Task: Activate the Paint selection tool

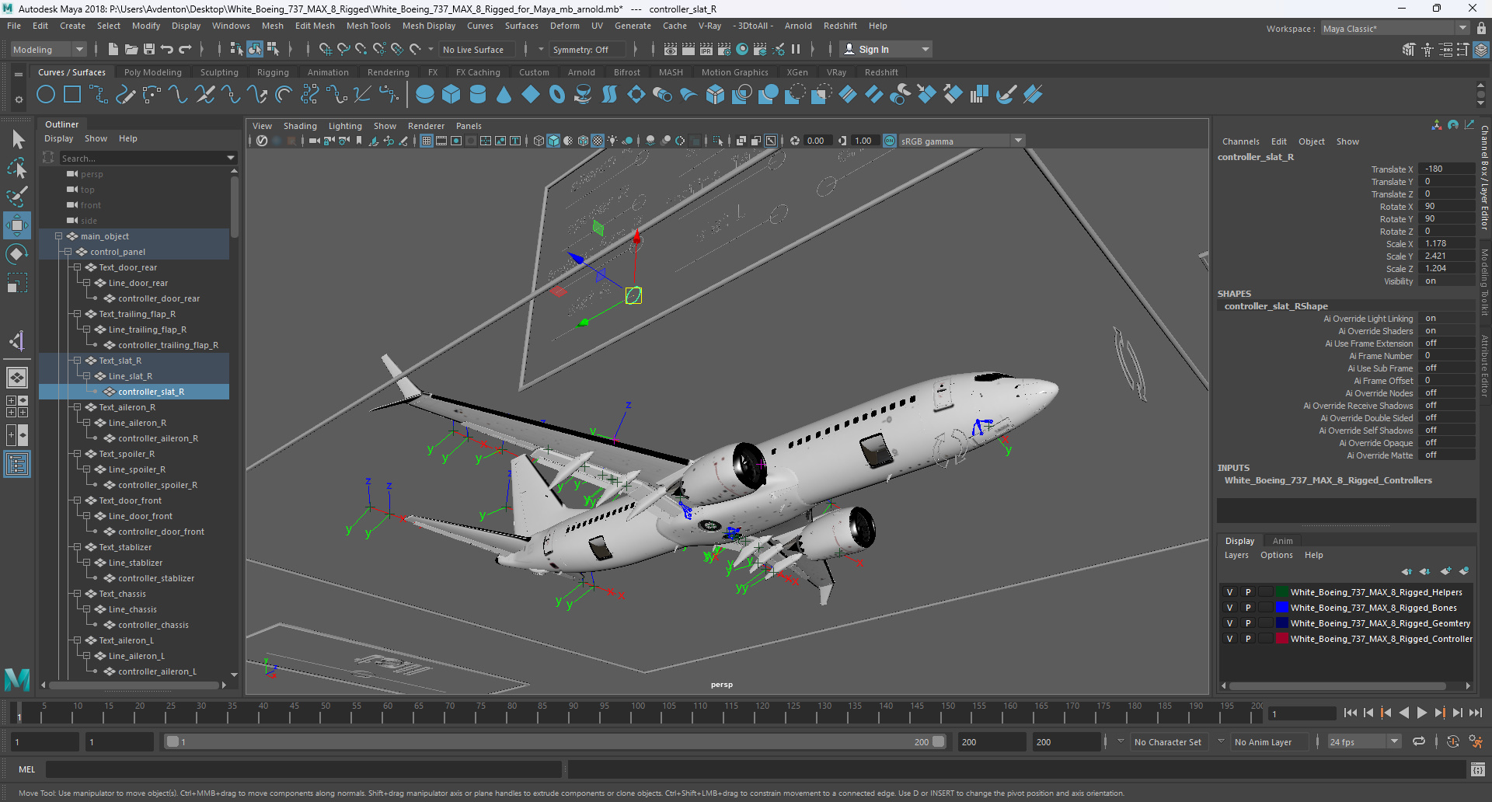Action: pos(17,197)
